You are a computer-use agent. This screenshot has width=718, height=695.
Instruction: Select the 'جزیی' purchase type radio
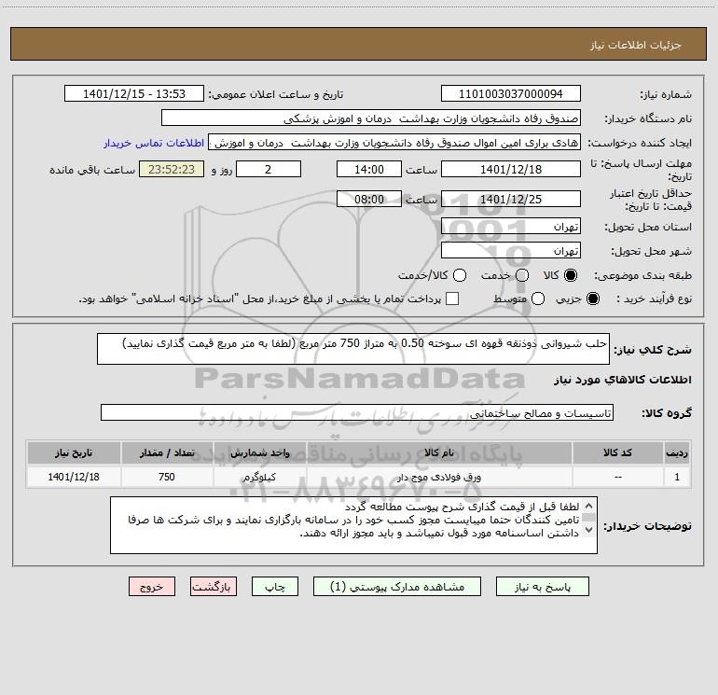pyautogui.click(x=592, y=299)
